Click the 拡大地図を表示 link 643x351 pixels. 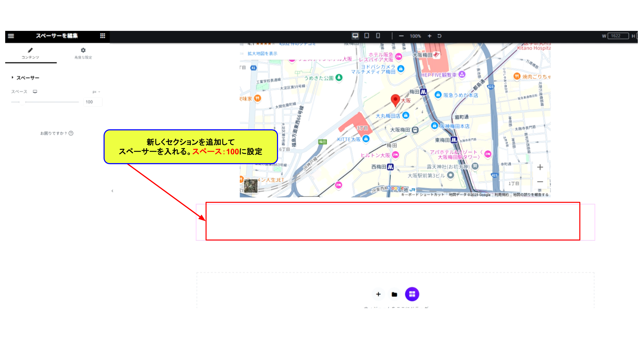tap(262, 54)
